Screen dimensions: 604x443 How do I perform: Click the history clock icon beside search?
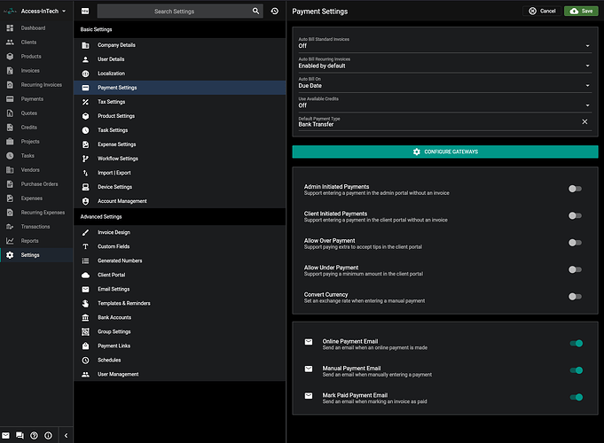click(274, 12)
